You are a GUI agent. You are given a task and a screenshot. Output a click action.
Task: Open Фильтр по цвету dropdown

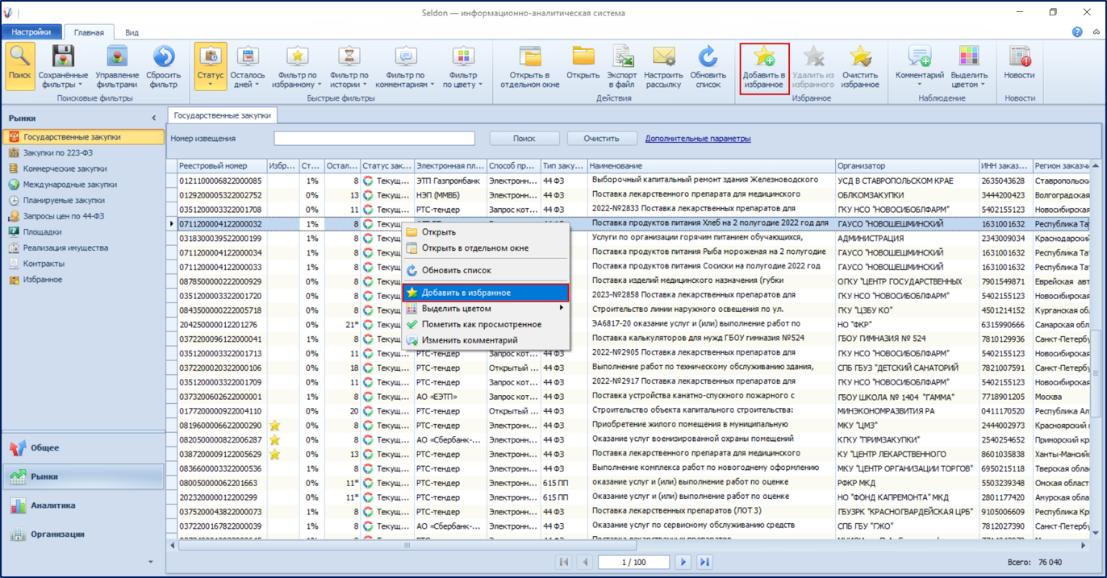pyautogui.click(x=463, y=67)
